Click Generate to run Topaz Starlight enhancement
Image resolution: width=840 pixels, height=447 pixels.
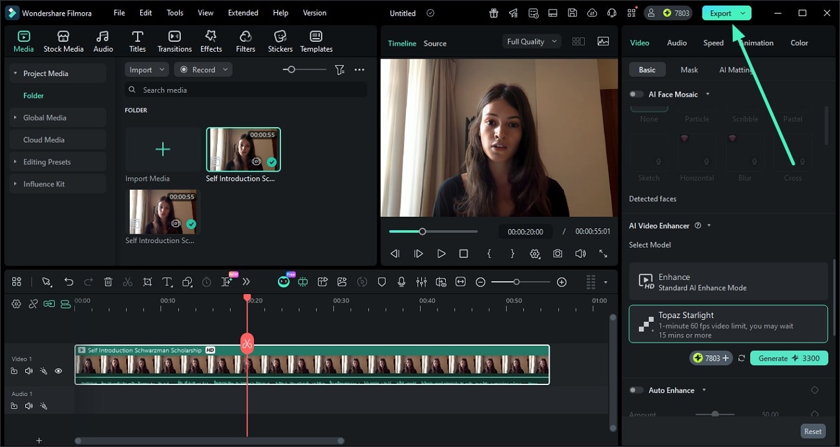pyautogui.click(x=789, y=358)
